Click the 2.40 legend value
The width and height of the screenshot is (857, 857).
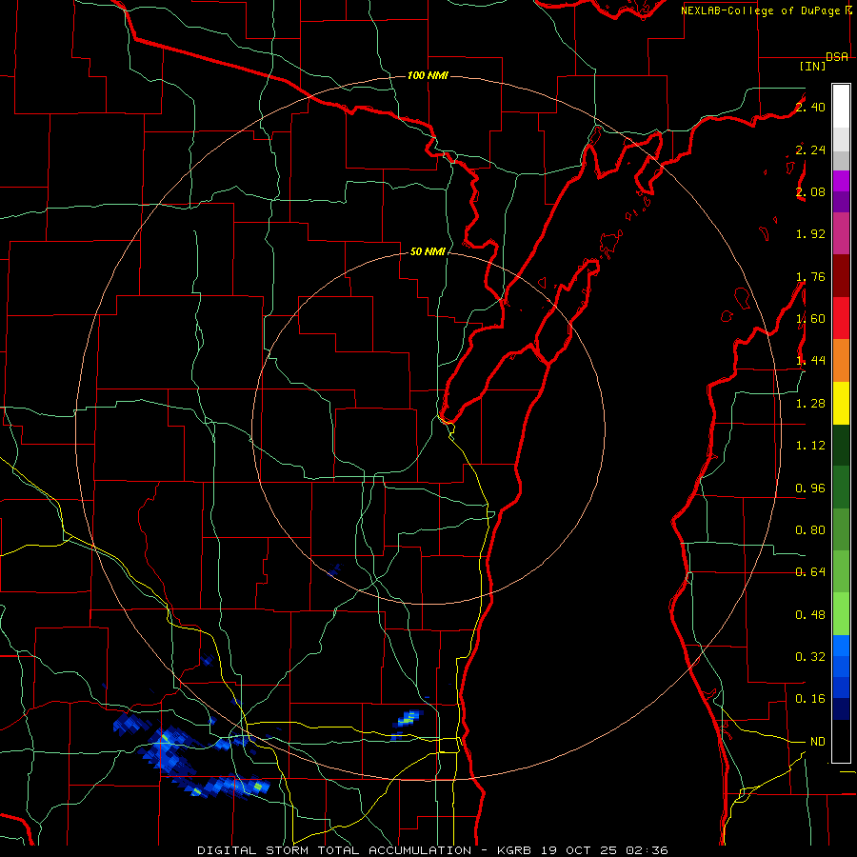(x=810, y=107)
